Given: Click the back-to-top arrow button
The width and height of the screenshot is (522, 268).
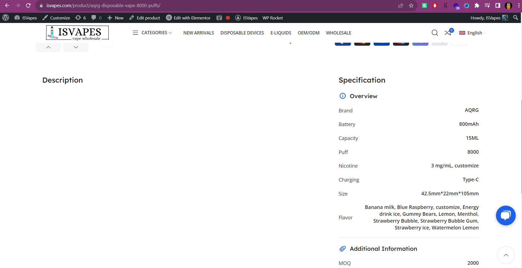Looking at the screenshot, I should [506, 255].
